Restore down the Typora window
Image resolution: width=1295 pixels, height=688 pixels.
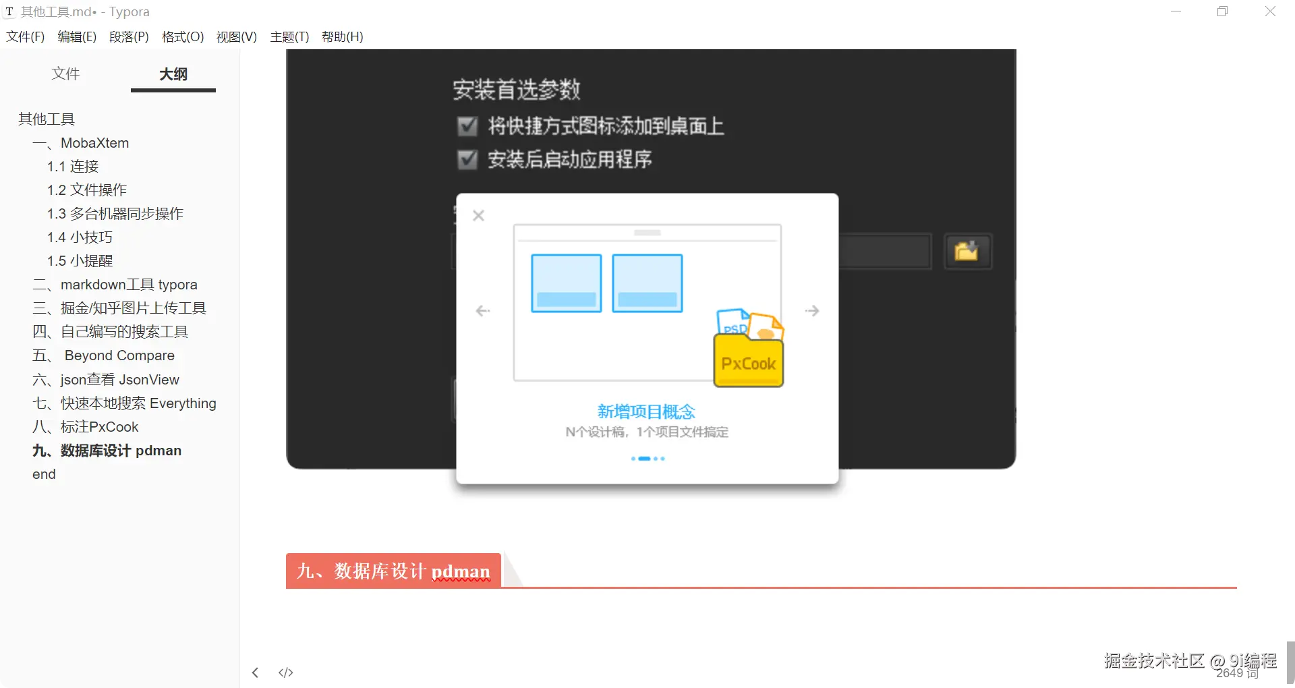pyautogui.click(x=1222, y=11)
